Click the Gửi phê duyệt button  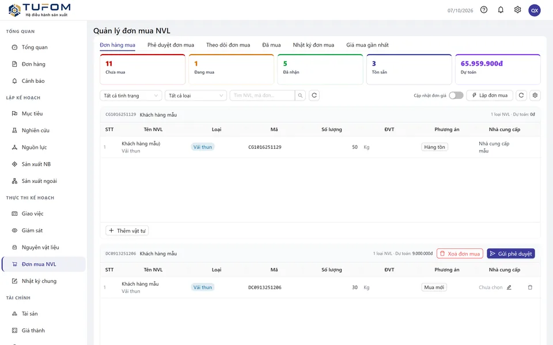tap(511, 254)
